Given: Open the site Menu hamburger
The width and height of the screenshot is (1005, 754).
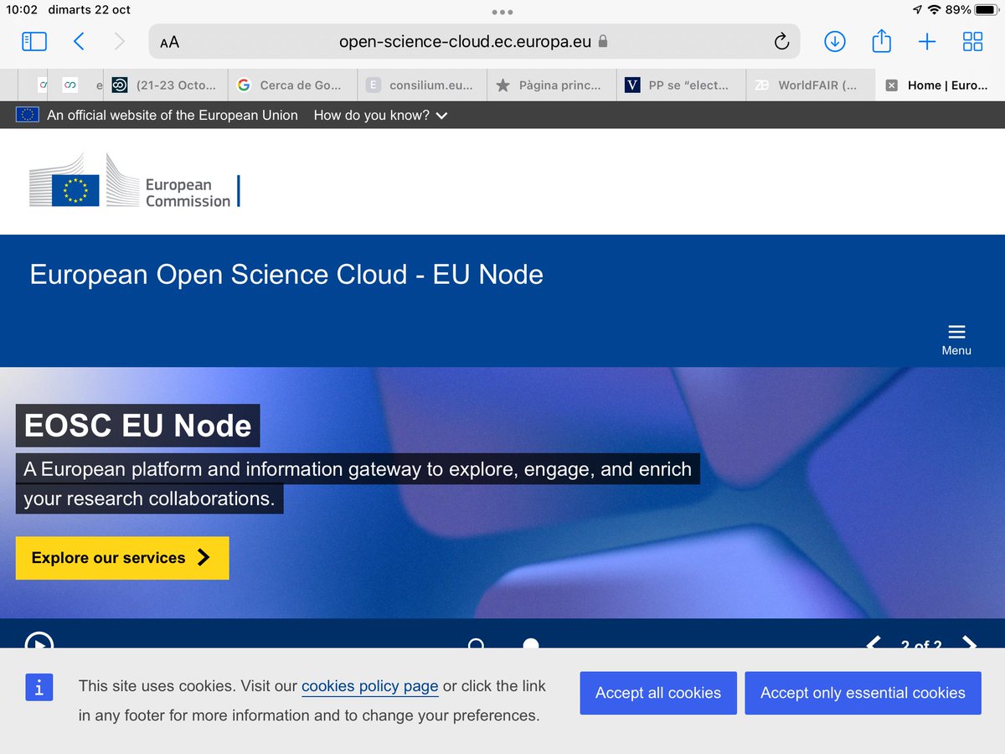Looking at the screenshot, I should tap(956, 339).
